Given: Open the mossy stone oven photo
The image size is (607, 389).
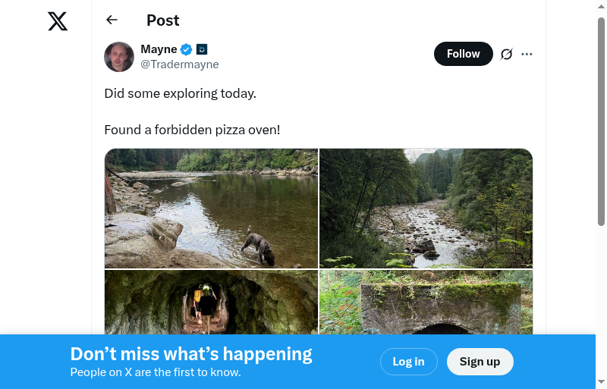Looking at the screenshot, I should [x=426, y=302].
